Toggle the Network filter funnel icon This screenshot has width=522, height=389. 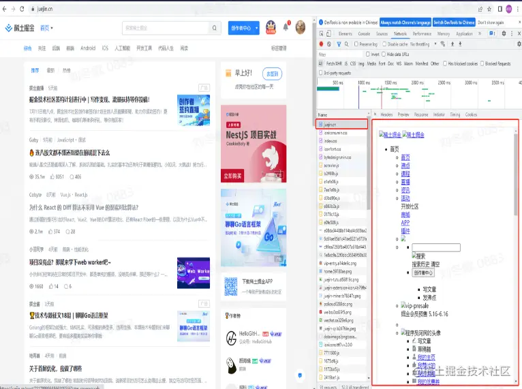[339, 44]
